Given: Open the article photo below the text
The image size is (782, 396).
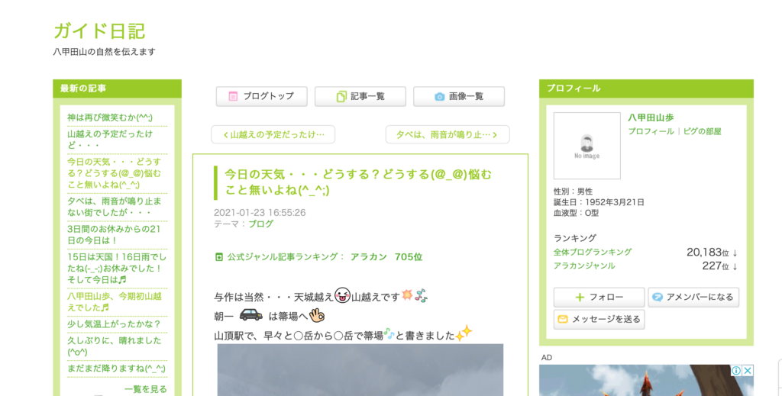Looking at the screenshot, I should pyautogui.click(x=360, y=369).
